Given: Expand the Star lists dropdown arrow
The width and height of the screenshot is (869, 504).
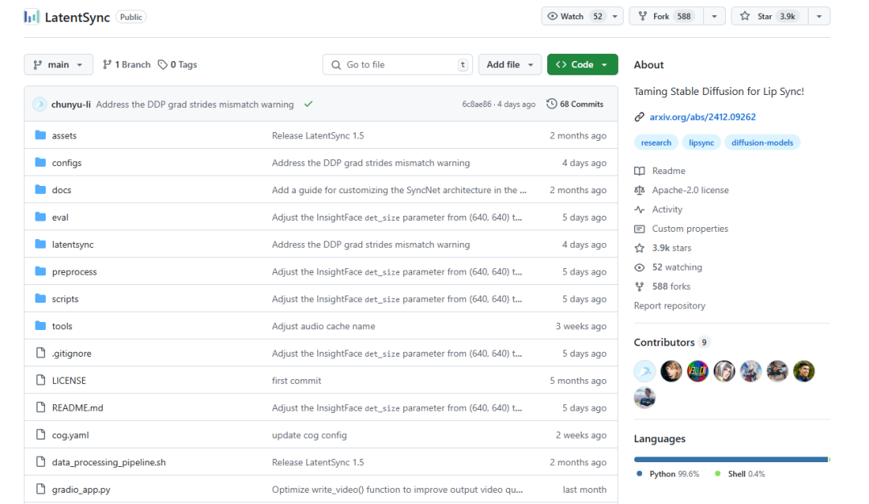Looking at the screenshot, I should pos(819,17).
